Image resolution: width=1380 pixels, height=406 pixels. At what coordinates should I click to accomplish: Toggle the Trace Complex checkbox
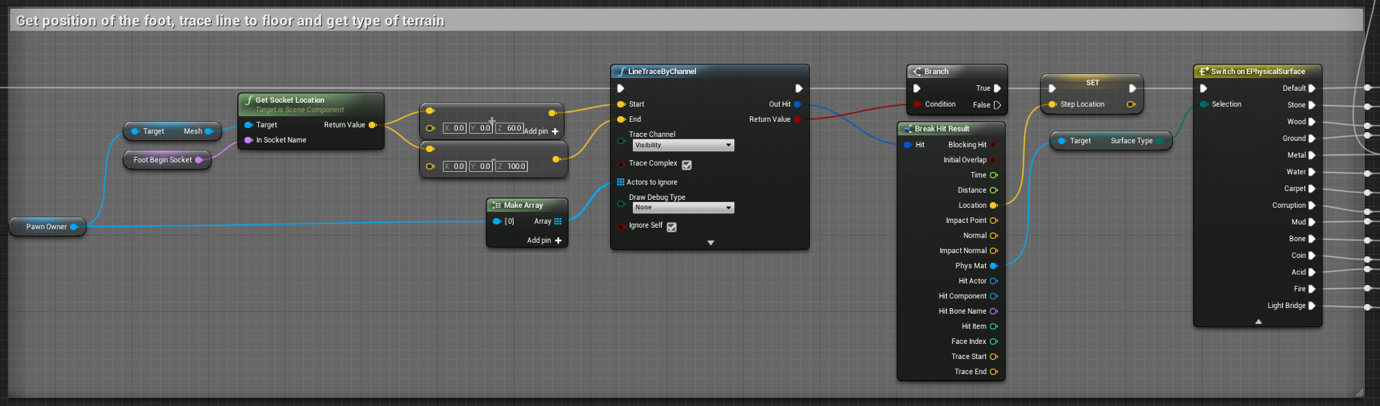(x=686, y=165)
